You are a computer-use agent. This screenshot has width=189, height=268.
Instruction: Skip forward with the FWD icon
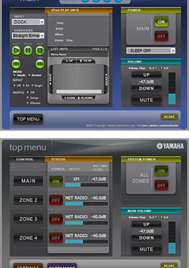[40, 64]
